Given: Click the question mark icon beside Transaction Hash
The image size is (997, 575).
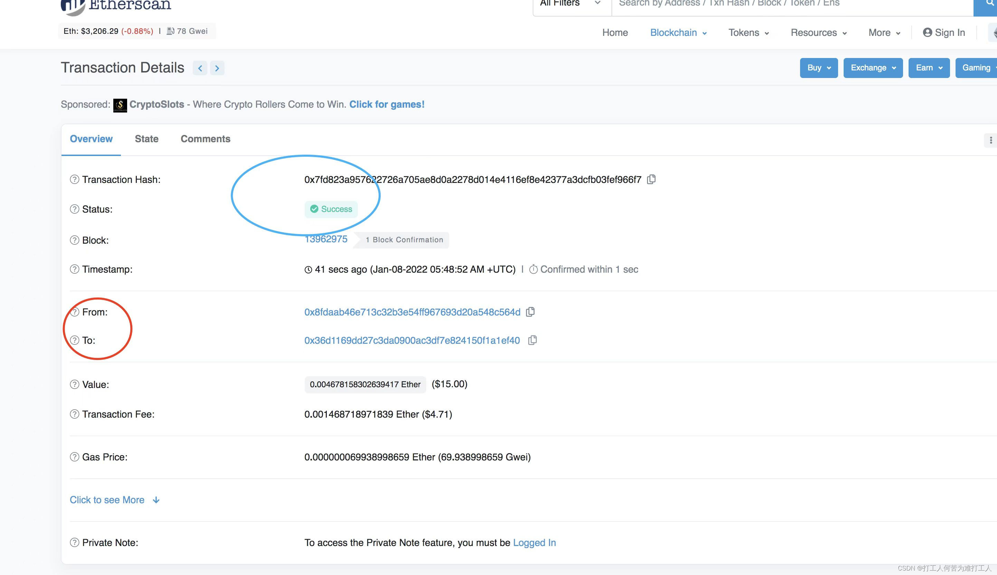Looking at the screenshot, I should tap(73, 179).
